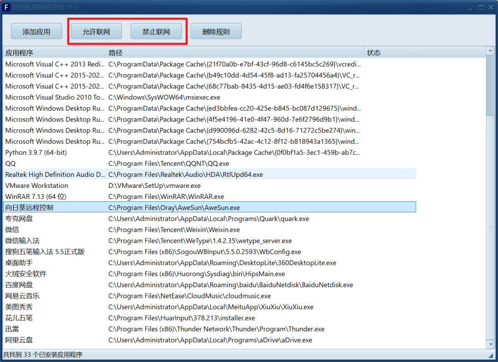Screen dimensions: 498x362
Task: Click the 删除规则 (Delete Rule) button
Action: point(216,31)
